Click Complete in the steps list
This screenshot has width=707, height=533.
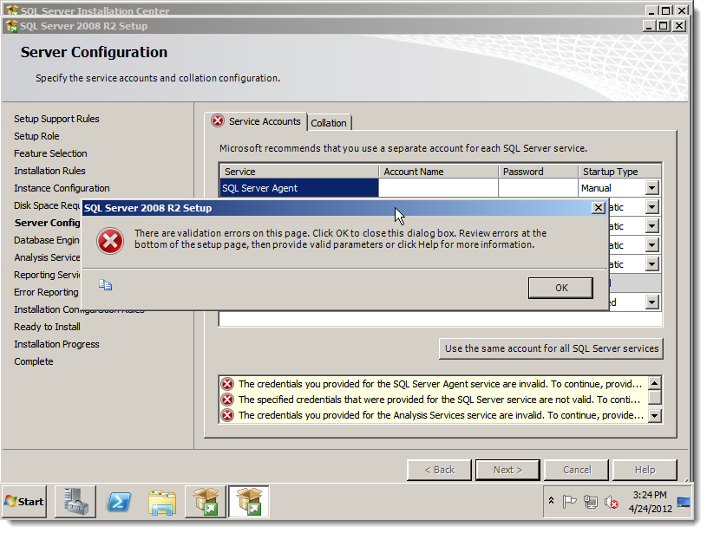click(33, 361)
